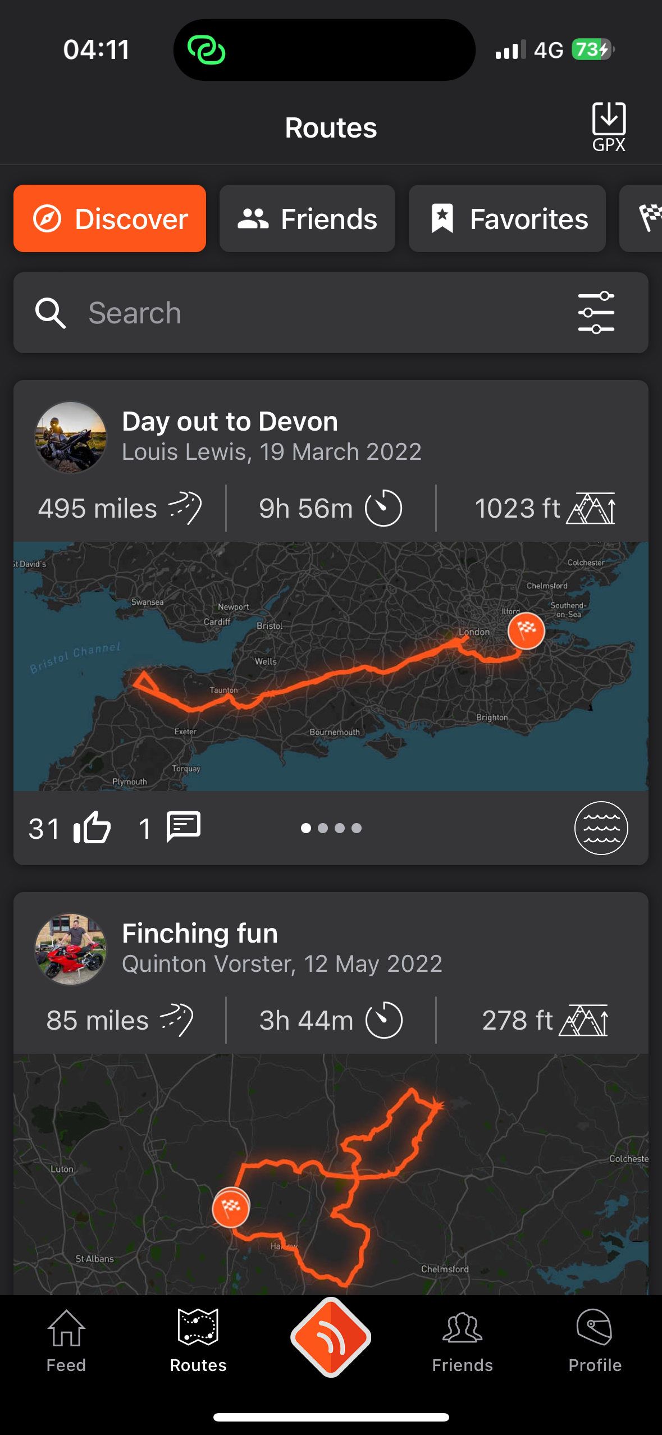Open the Day out to Devon title
662x1435 pixels.
coord(230,421)
